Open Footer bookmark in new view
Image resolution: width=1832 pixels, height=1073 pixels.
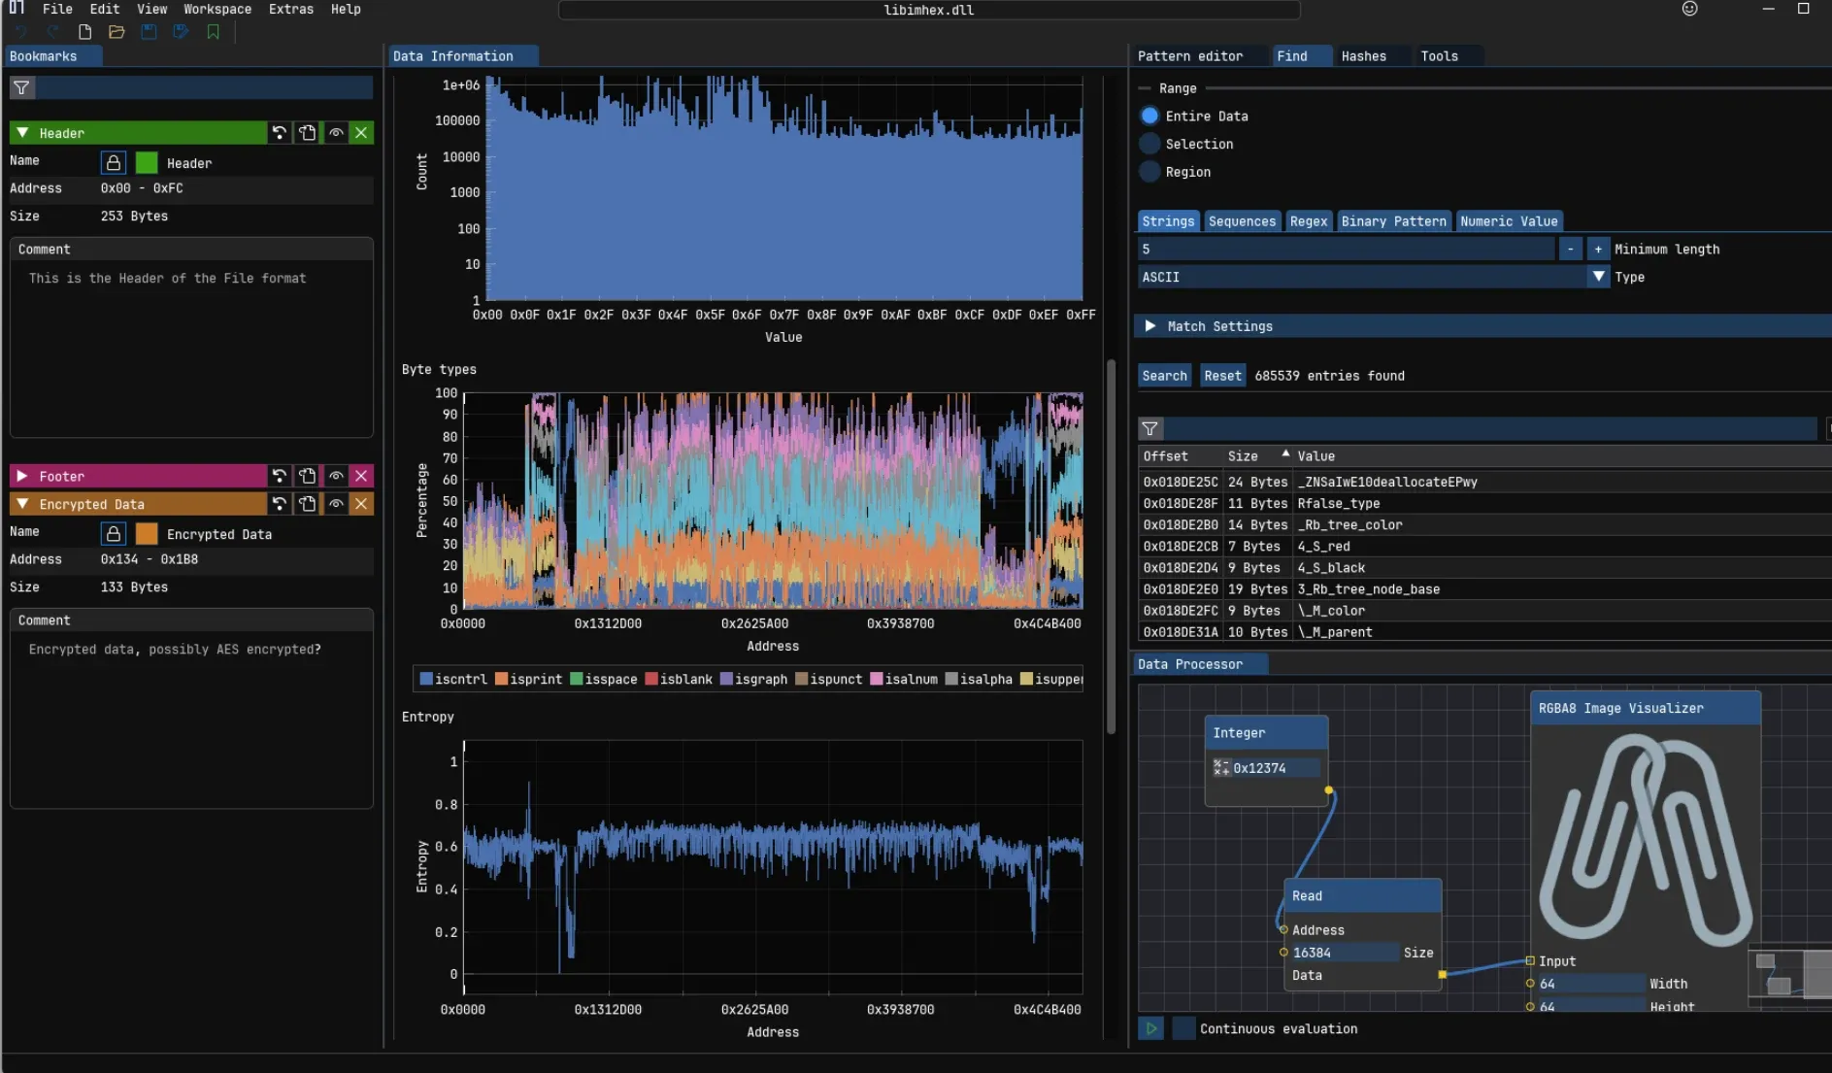click(308, 476)
